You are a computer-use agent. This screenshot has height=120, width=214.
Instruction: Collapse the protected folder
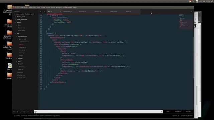18,39
